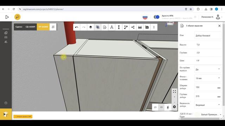Click the second icon in left sidebar

tap(6, 37)
